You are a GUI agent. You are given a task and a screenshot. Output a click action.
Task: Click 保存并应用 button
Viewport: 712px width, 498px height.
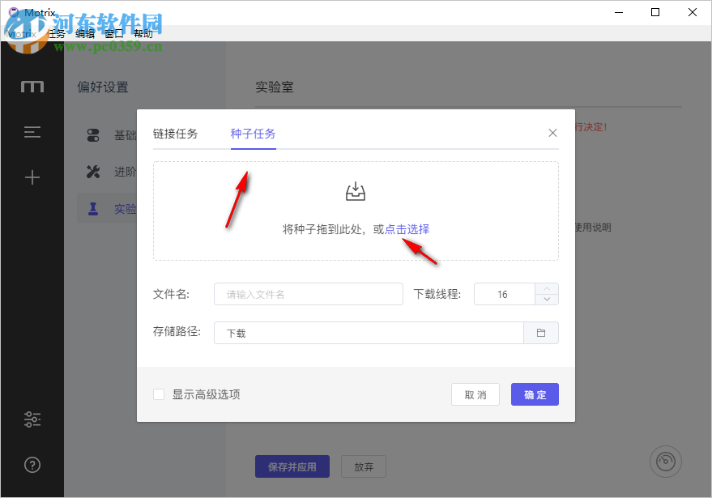coord(292,466)
